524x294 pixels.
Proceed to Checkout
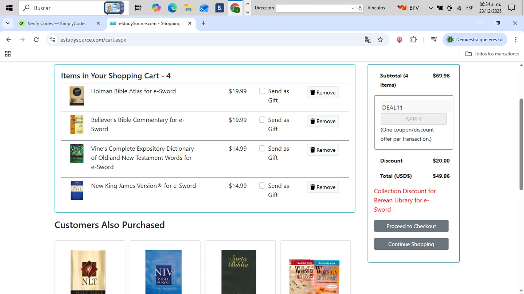(x=411, y=226)
